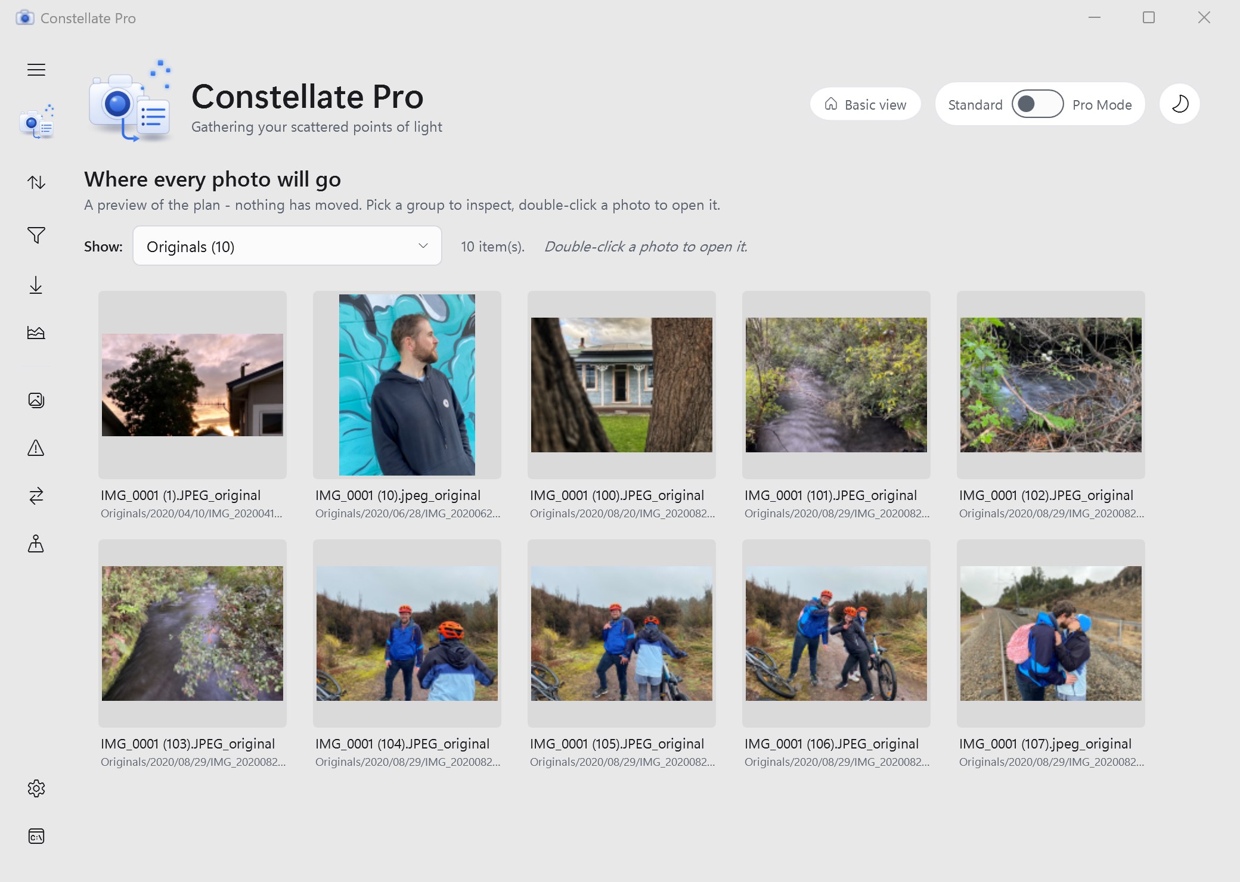Open the download arrow sidebar item
Image resolution: width=1240 pixels, height=882 pixels.
point(36,285)
